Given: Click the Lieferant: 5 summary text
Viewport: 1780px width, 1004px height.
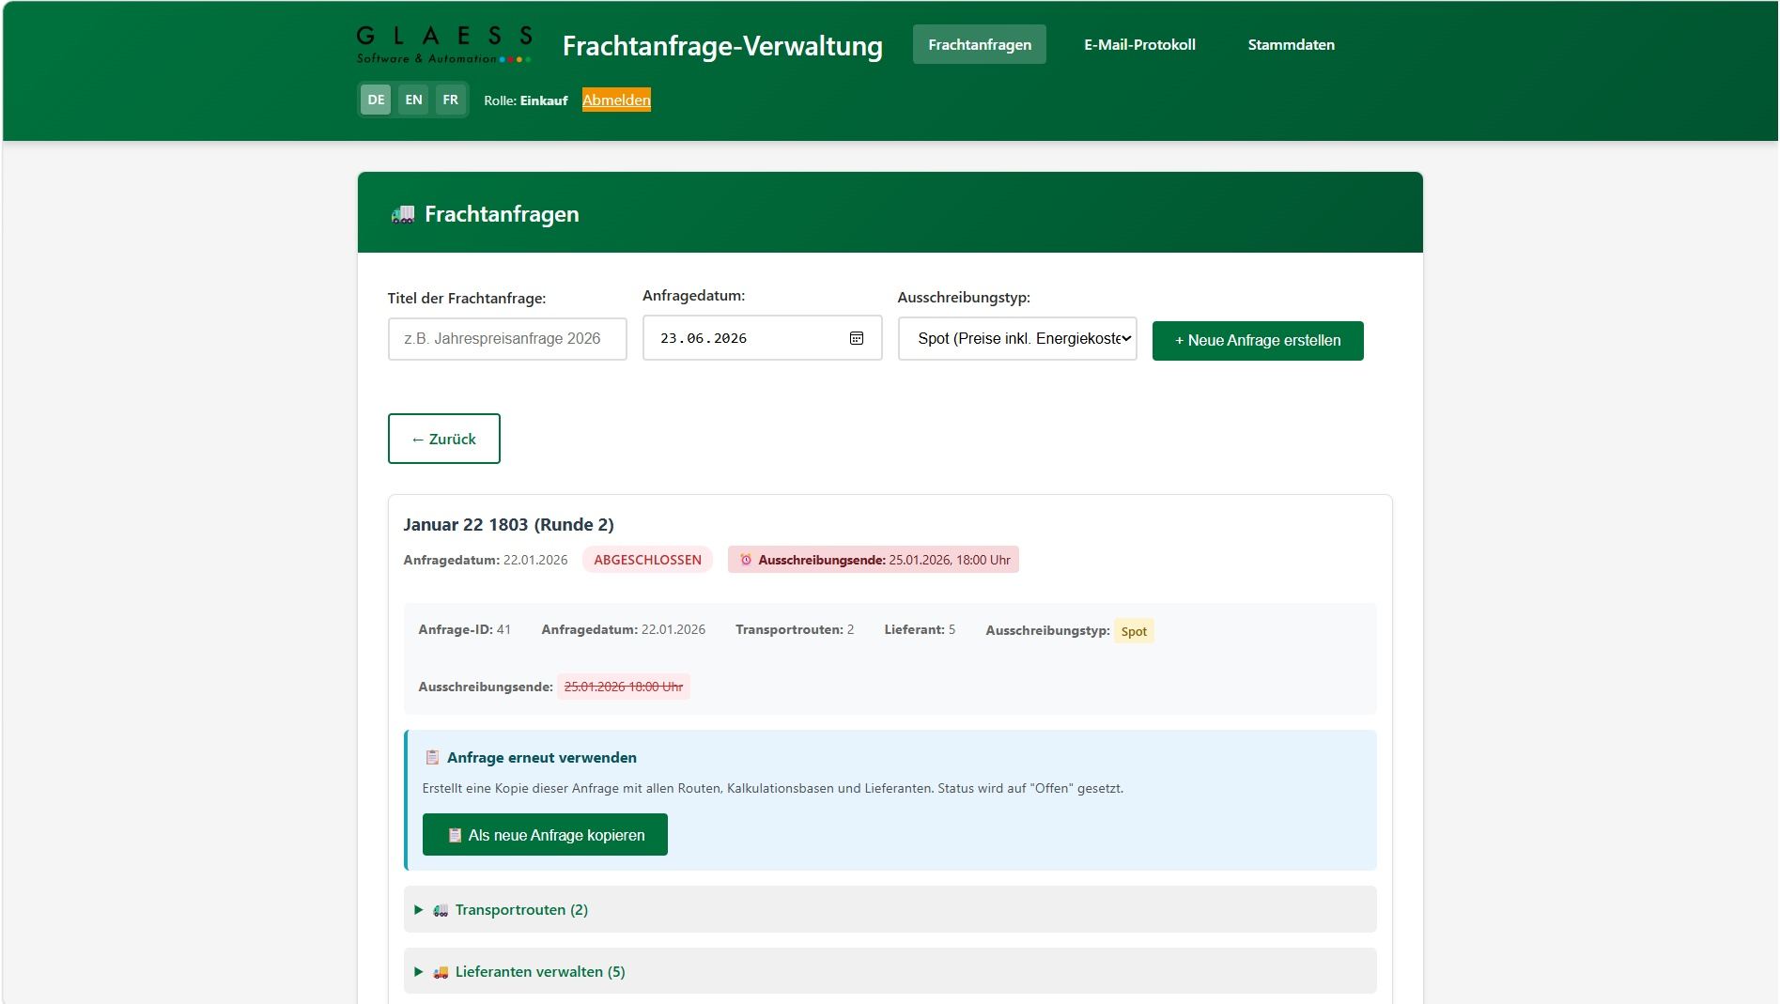Looking at the screenshot, I should pyautogui.click(x=920, y=629).
